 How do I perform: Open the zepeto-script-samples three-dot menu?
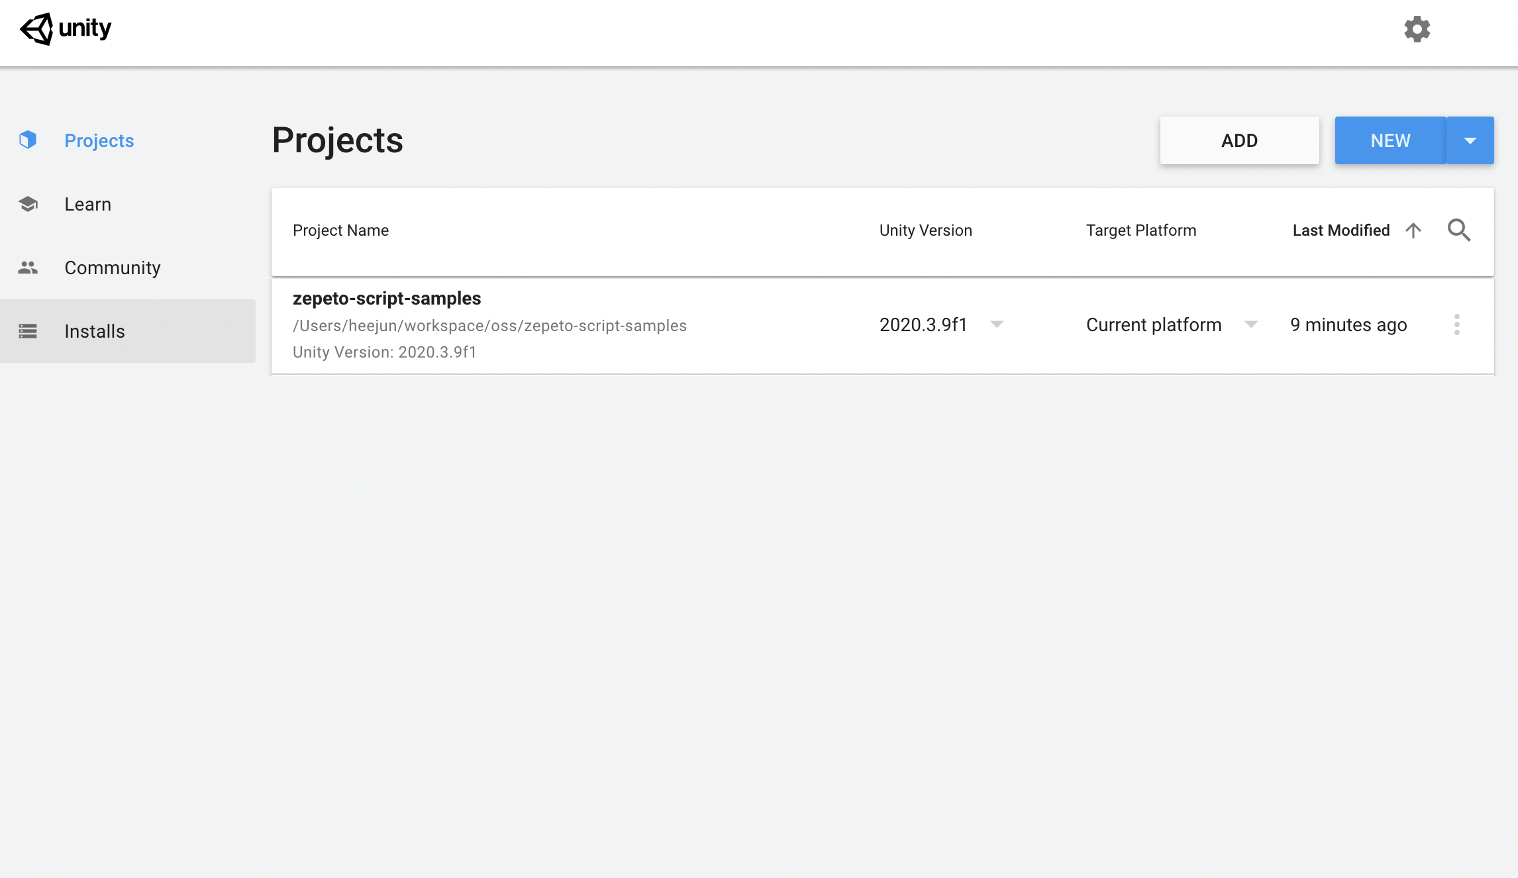click(1456, 324)
